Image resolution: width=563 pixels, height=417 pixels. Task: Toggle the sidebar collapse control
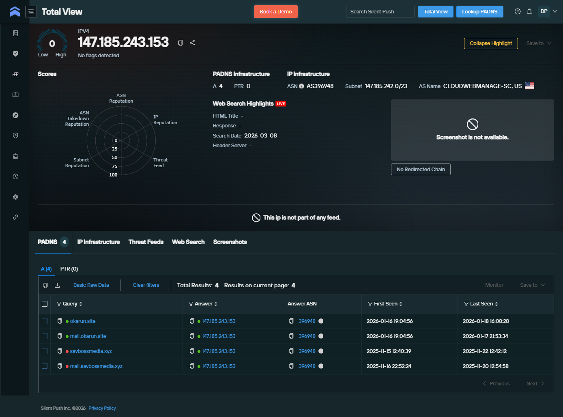(31, 11)
